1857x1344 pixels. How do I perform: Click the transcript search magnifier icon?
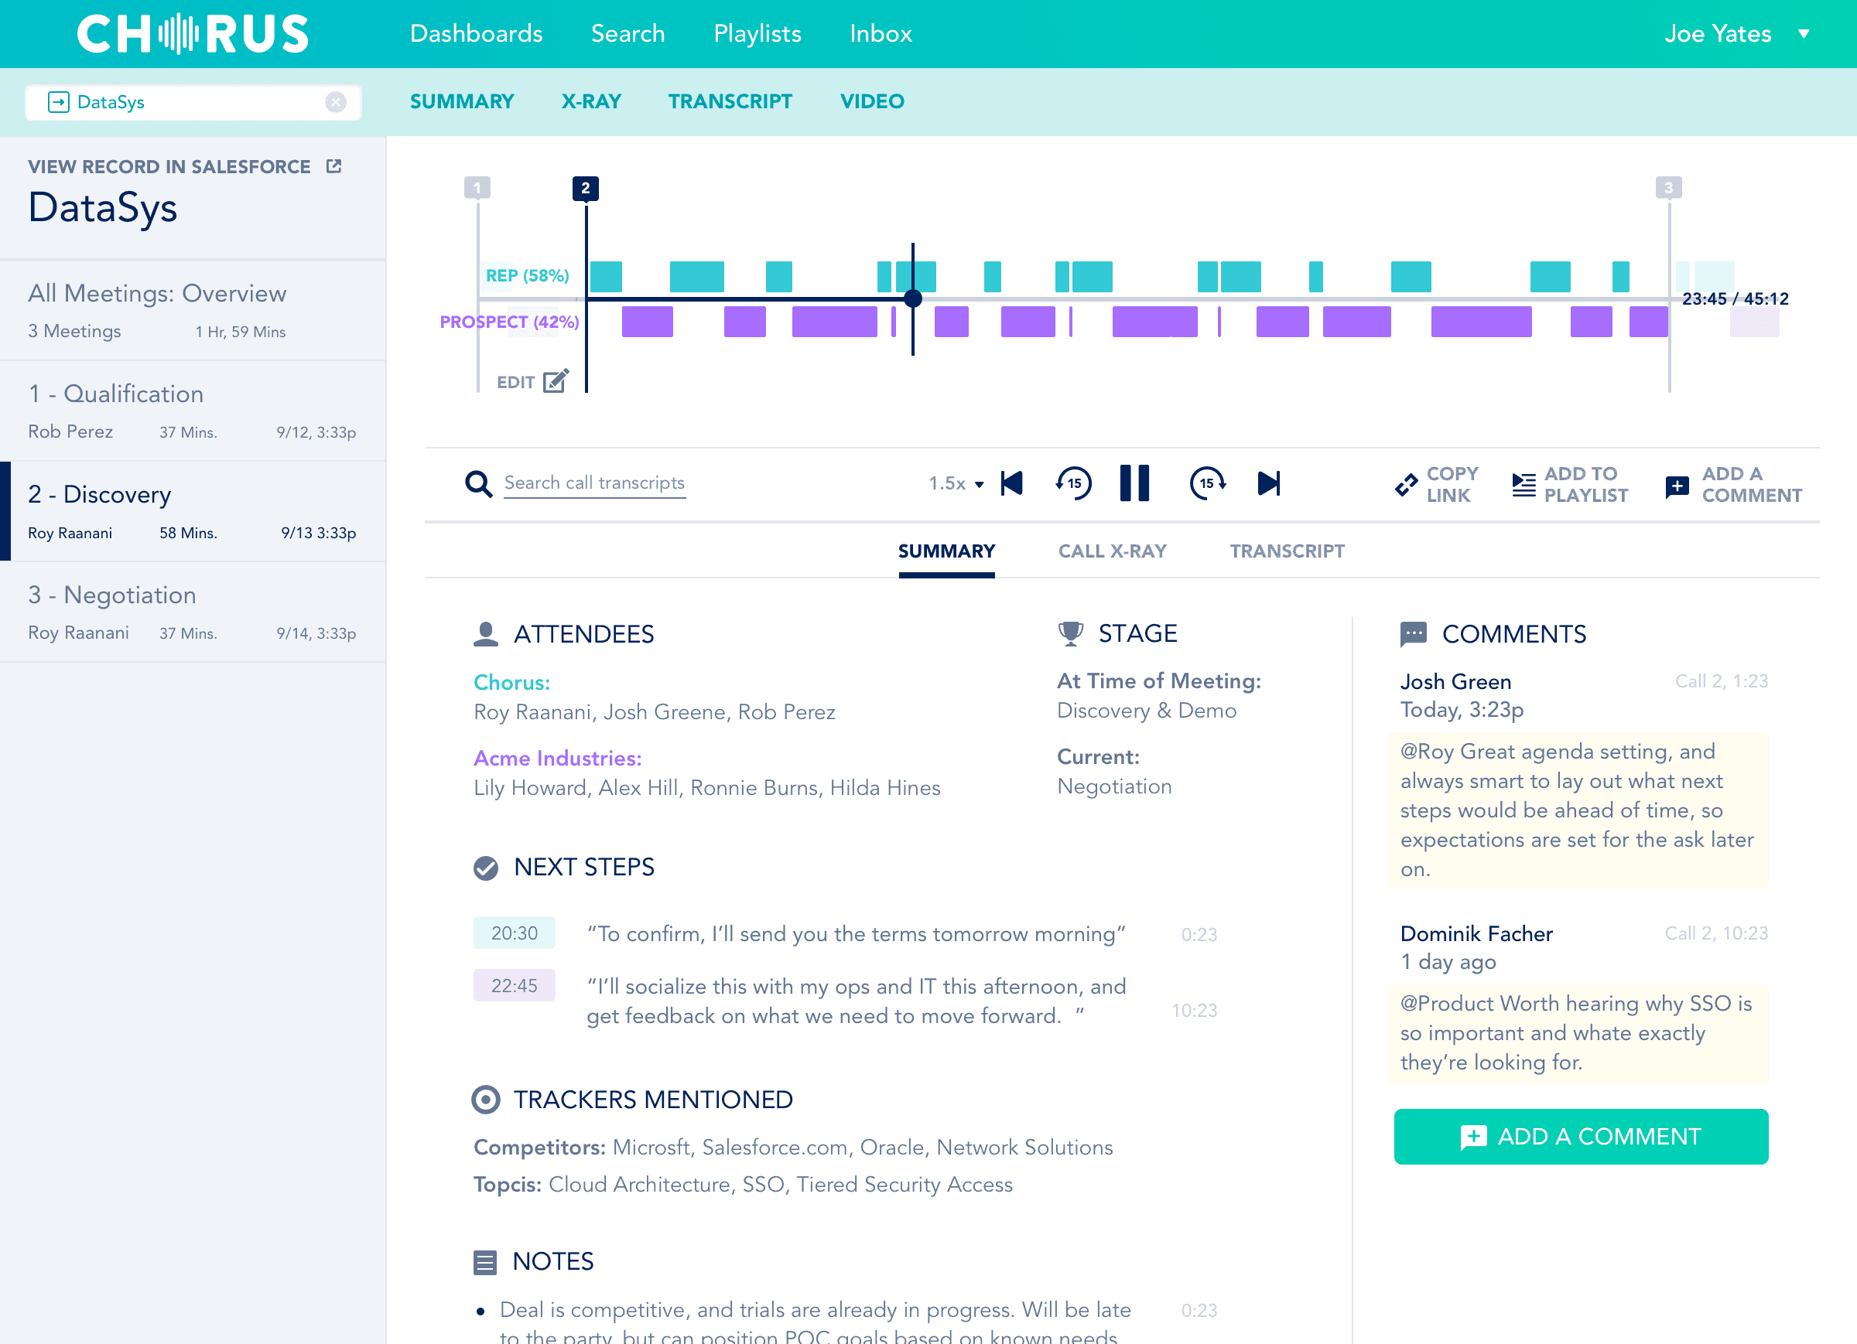click(x=478, y=484)
